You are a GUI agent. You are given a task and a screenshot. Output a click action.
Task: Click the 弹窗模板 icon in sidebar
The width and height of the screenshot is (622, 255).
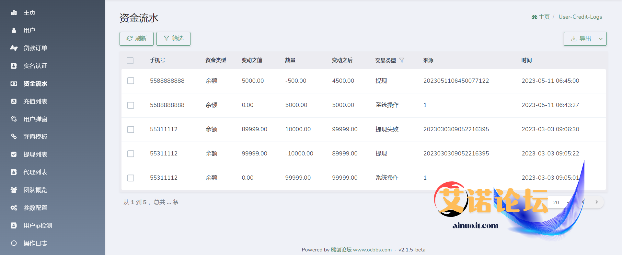(14, 137)
